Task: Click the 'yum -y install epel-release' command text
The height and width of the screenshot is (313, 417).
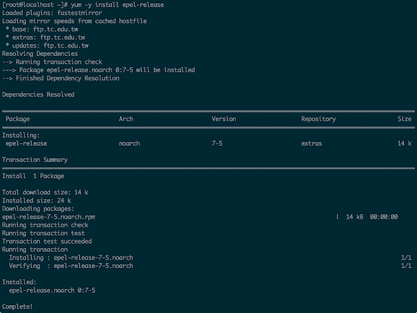Action: tap(117, 5)
